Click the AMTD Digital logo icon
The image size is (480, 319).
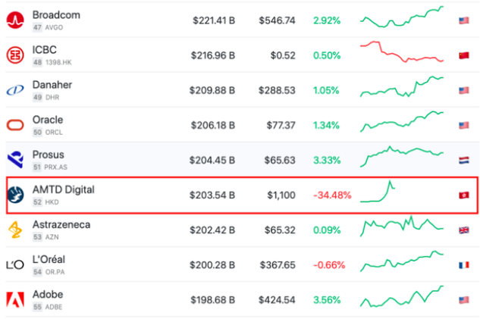15,195
